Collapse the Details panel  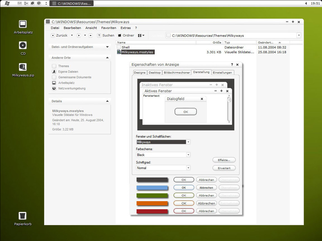click(x=107, y=101)
